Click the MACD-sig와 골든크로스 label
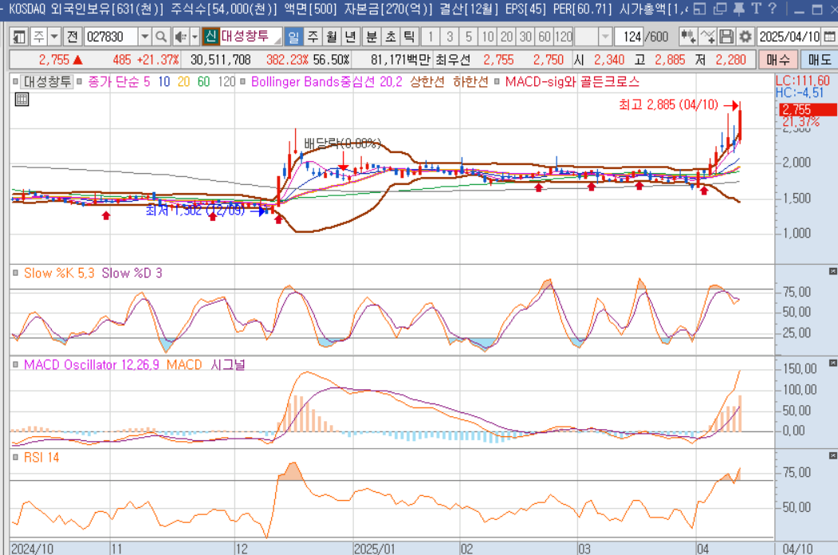838x555 pixels. click(572, 82)
